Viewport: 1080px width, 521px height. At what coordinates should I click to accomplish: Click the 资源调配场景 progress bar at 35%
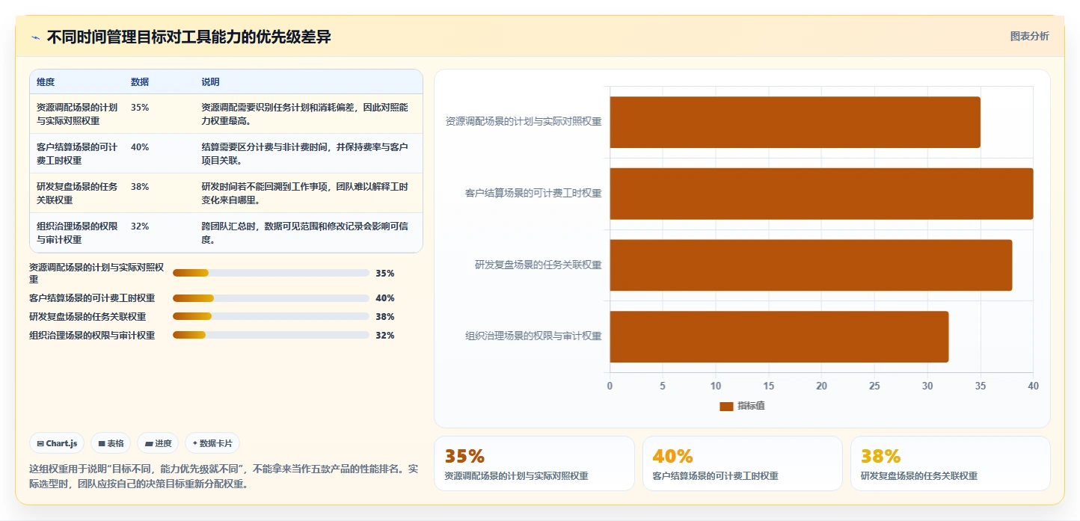(x=271, y=273)
